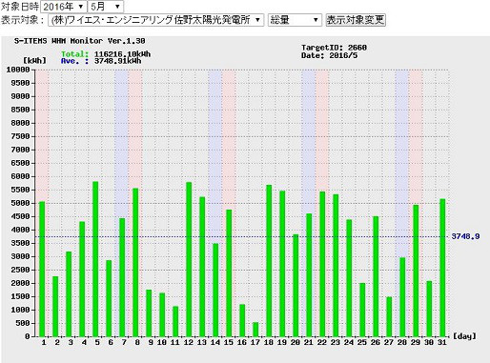
Task: Click the green bar for day 25
Action: [362, 310]
